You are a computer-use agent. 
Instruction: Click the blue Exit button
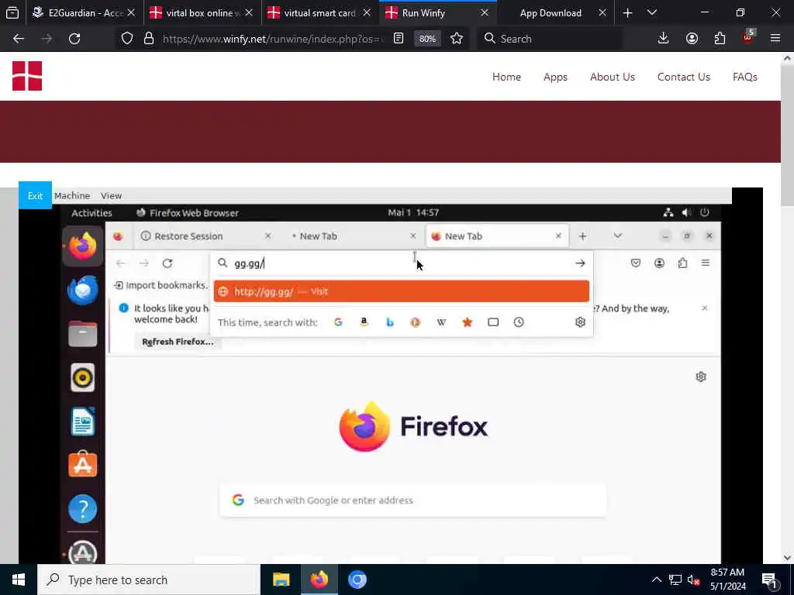click(x=35, y=195)
